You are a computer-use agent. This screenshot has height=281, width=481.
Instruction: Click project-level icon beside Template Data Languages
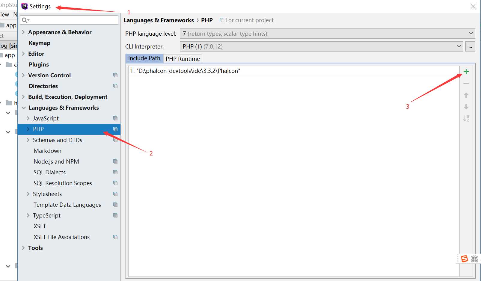click(115, 205)
